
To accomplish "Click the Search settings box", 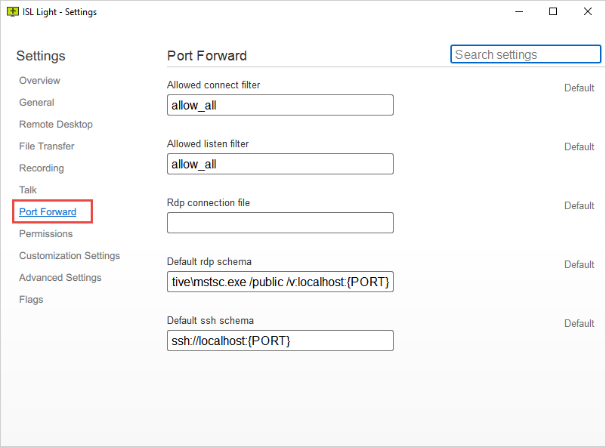I will 525,54.
